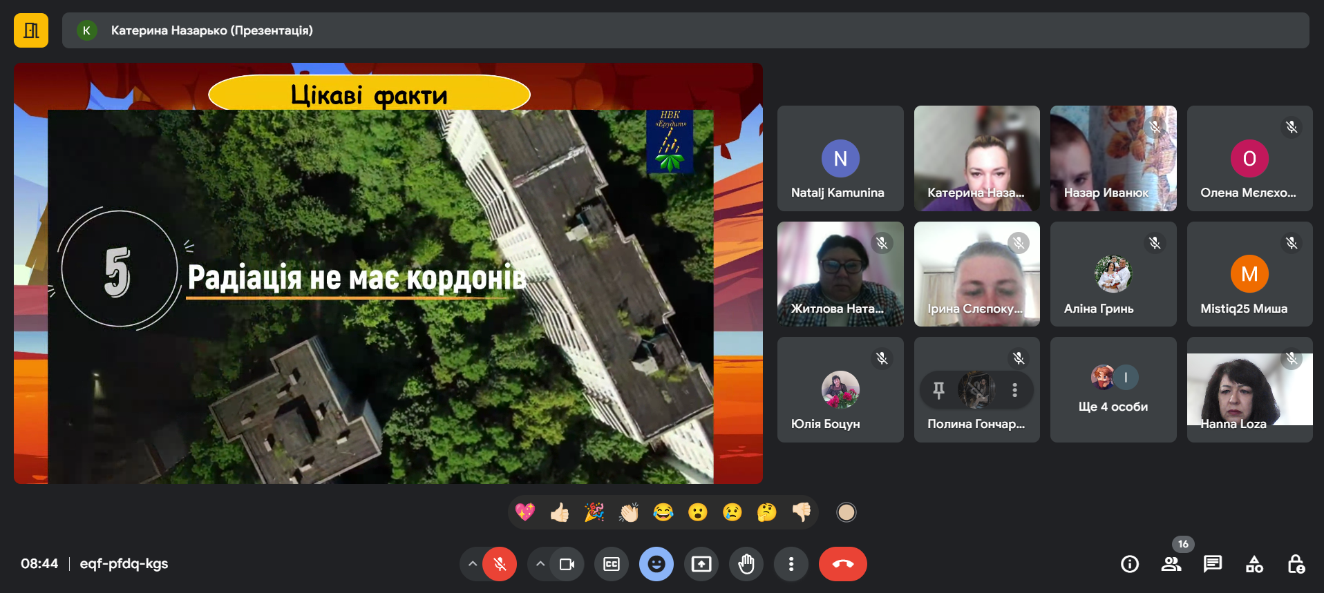Open options menu on Полина Гончар tile
Image resolution: width=1324 pixels, height=593 pixels.
tap(1014, 390)
